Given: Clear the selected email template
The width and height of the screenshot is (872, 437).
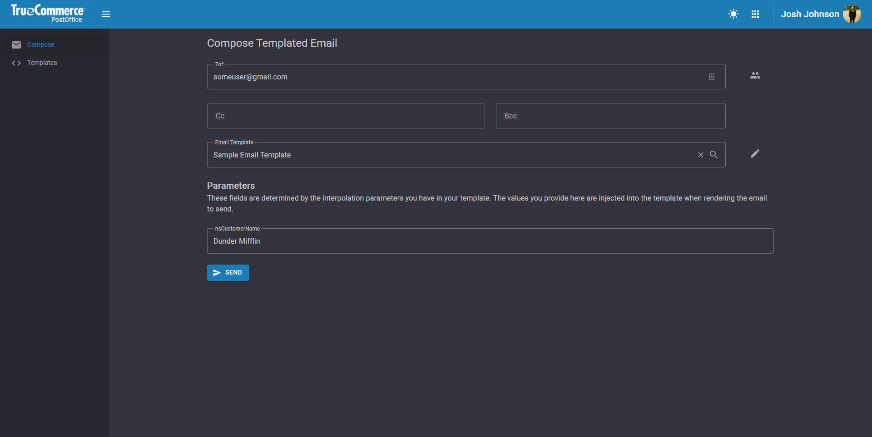Looking at the screenshot, I should [x=701, y=155].
